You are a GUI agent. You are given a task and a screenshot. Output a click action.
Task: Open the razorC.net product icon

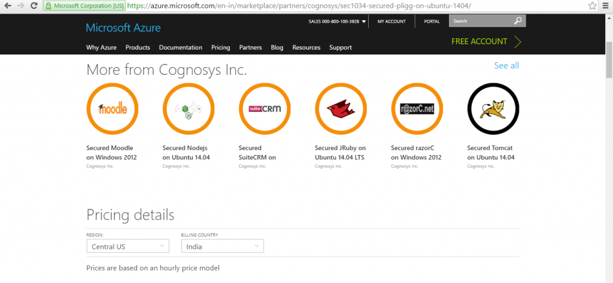pyautogui.click(x=417, y=108)
